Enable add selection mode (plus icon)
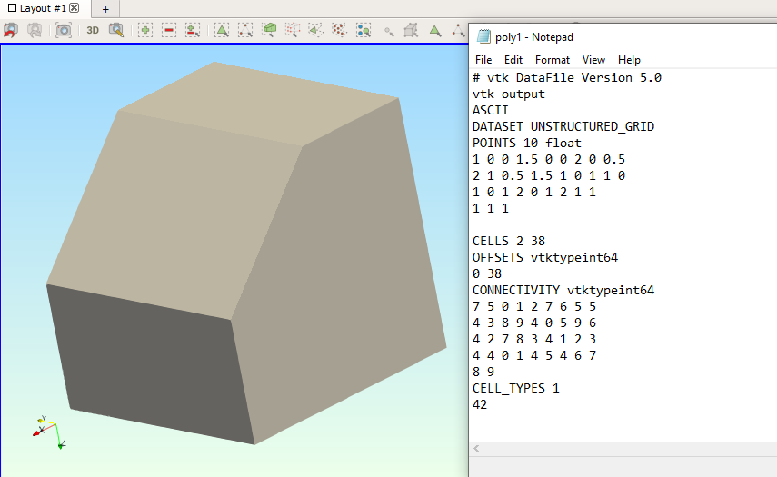The image size is (777, 477). 145,30
